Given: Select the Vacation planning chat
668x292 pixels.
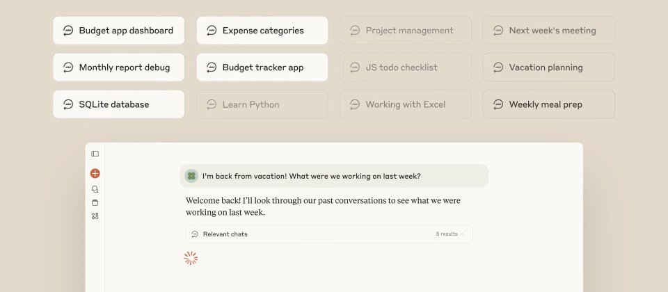Looking at the screenshot, I should 549,67.
